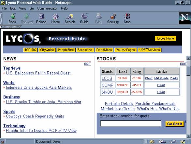Open the Go menu

coord(32,9)
